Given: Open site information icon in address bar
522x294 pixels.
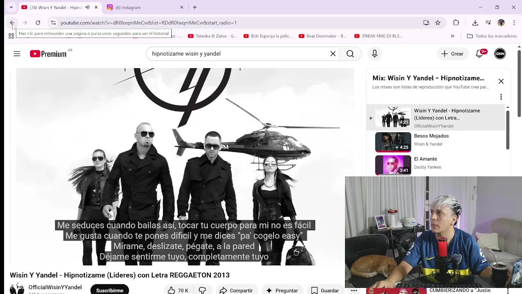Looking at the screenshot, I should click(x=53, y=23).
